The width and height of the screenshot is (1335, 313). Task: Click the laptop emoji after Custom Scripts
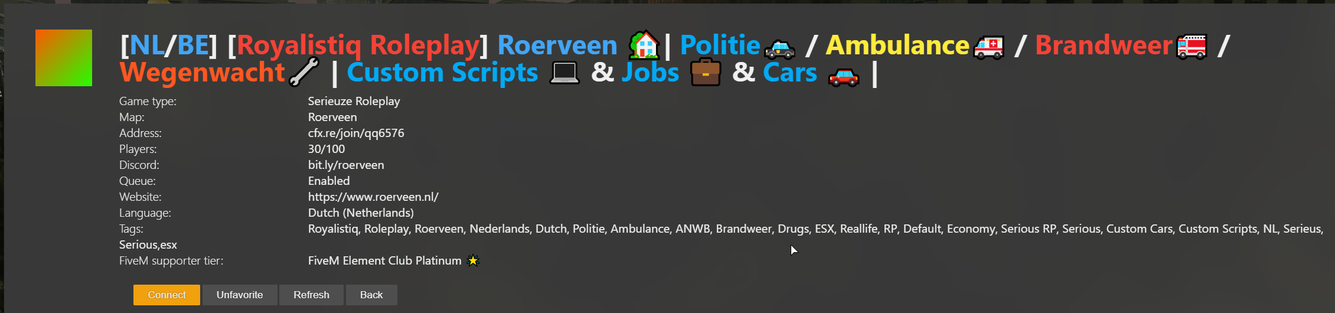564,73
